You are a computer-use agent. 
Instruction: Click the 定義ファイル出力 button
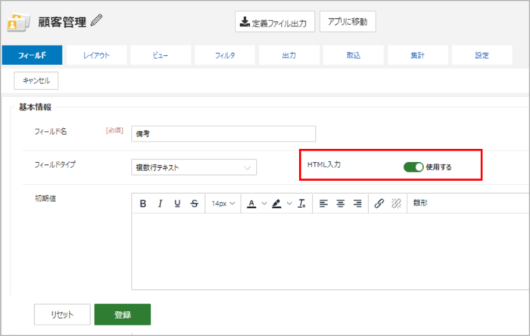coord(275,22)
